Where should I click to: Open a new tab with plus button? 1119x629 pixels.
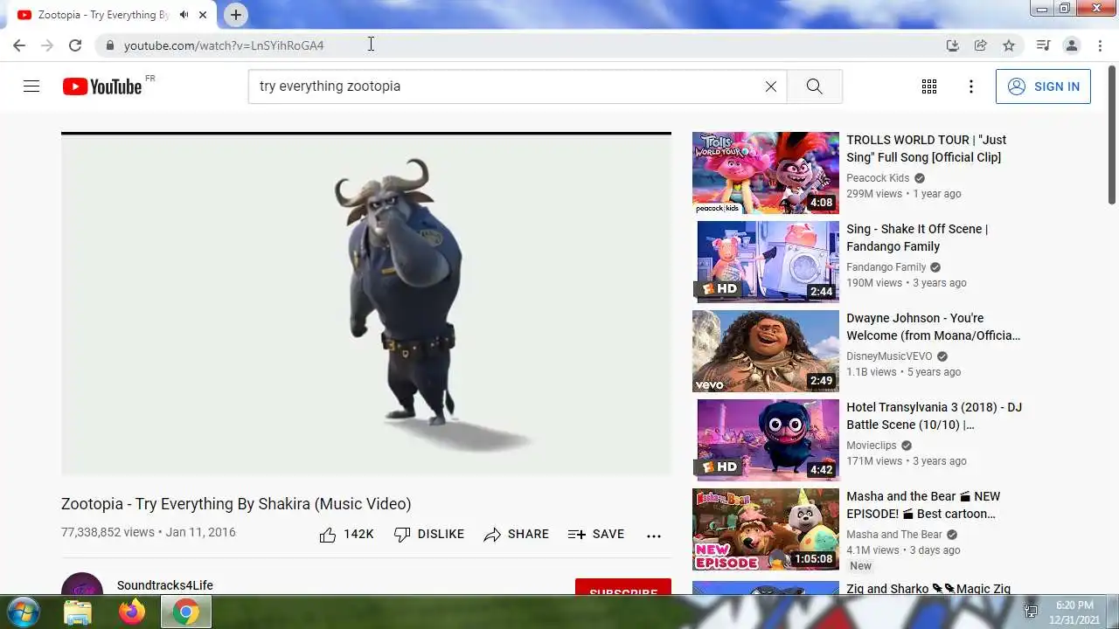click(235, 15)
